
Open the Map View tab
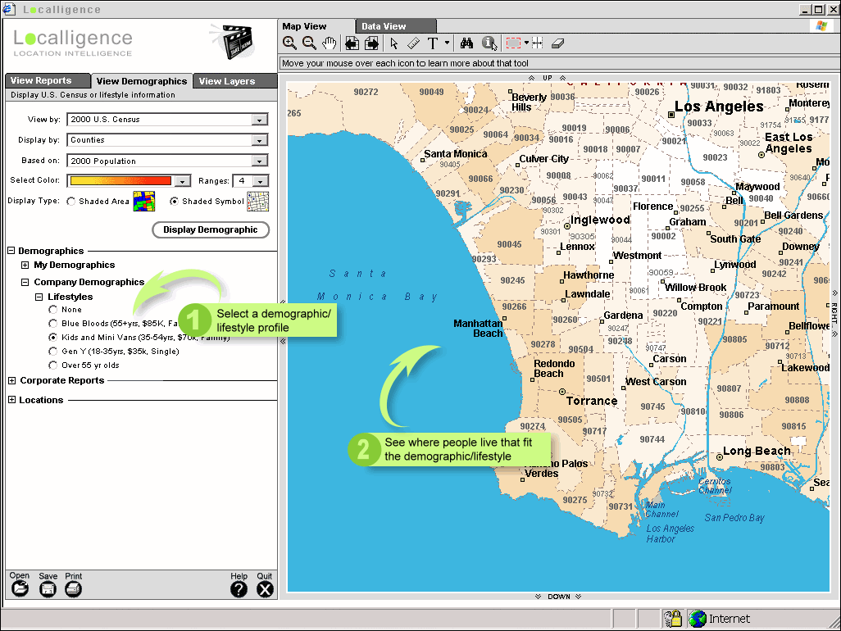[x=316, y=26]
